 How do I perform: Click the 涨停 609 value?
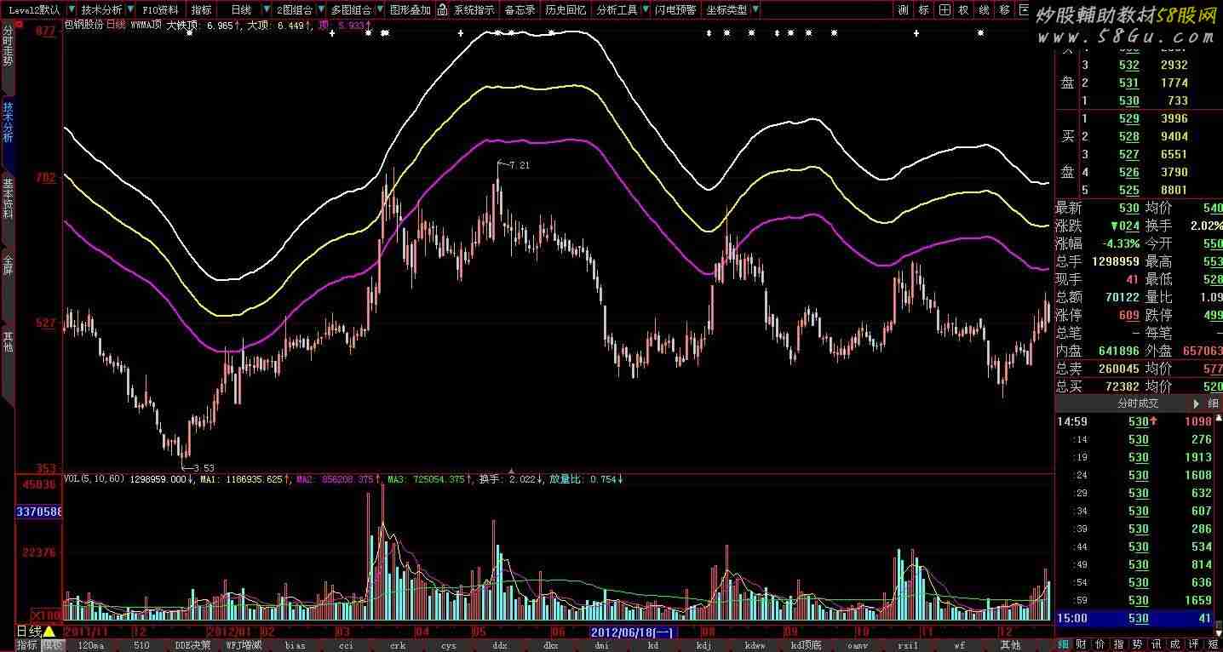[1129, 315]
